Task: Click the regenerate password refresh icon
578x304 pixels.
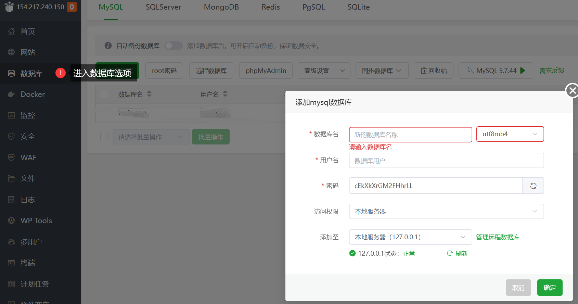Action: (x=533, y=186)
